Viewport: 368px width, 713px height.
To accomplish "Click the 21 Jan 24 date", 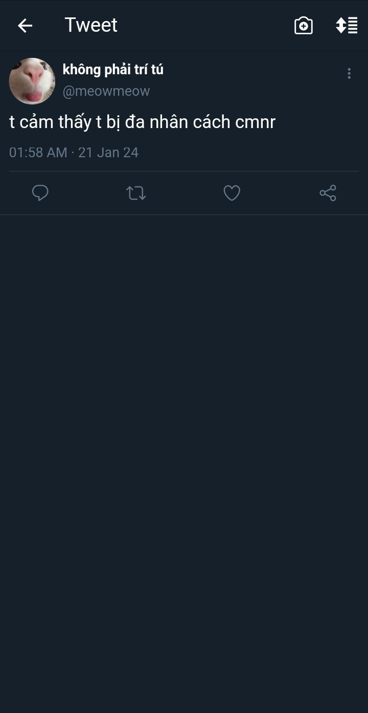I will coord(108,153).
